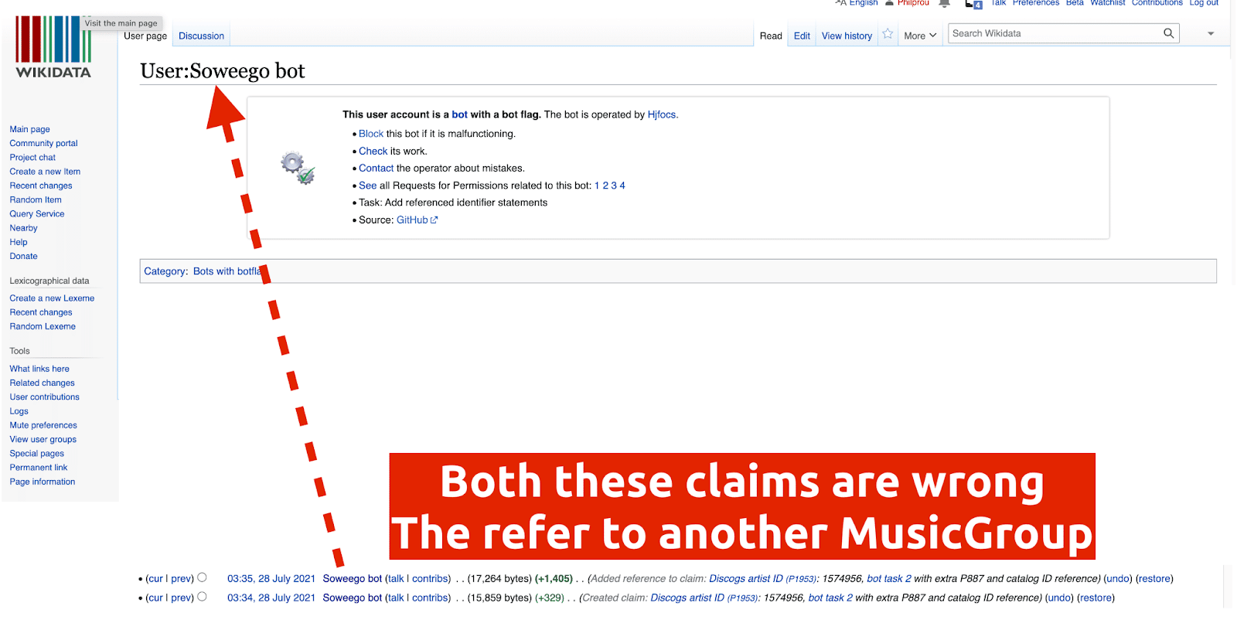Viewport: 1237px width, 637px height.
Task: Click Block this bot link
Action: click(x=371, y=134)
